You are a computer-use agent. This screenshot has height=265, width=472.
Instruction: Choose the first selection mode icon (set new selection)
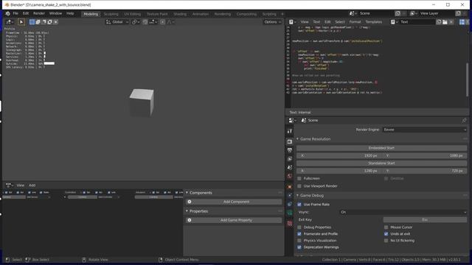click(x=32, y=22)
